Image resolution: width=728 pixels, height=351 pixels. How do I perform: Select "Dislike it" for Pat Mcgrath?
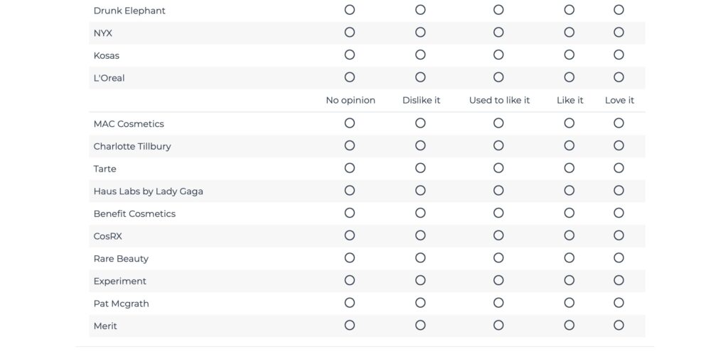point(420,303)
